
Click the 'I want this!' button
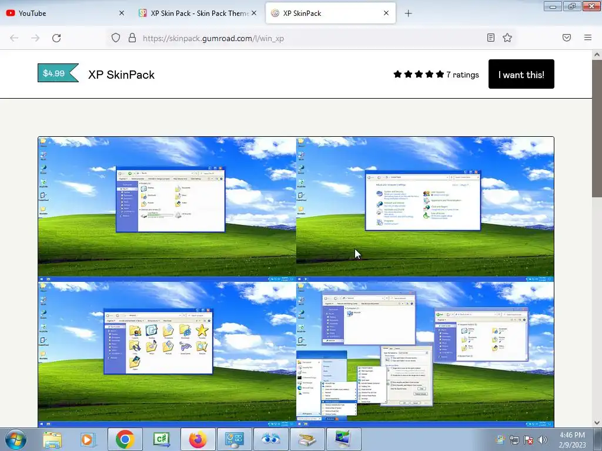(521, 74)
